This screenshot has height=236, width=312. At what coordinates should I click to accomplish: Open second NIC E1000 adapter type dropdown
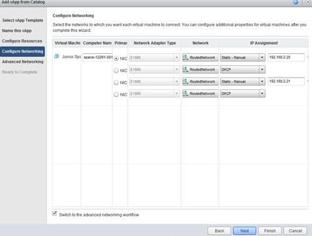pyautogui.click(x=154, y=69)
